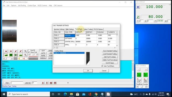Enable the Part Off checkbox
This screenshot has width=172, height=97.
pyautogui.click(x=29, y=50)
